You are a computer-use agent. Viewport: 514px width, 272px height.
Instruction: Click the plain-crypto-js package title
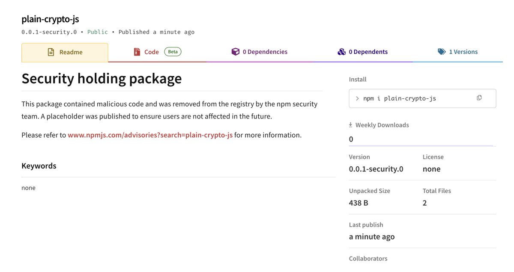pyautogui.click(x=50, y=19)
